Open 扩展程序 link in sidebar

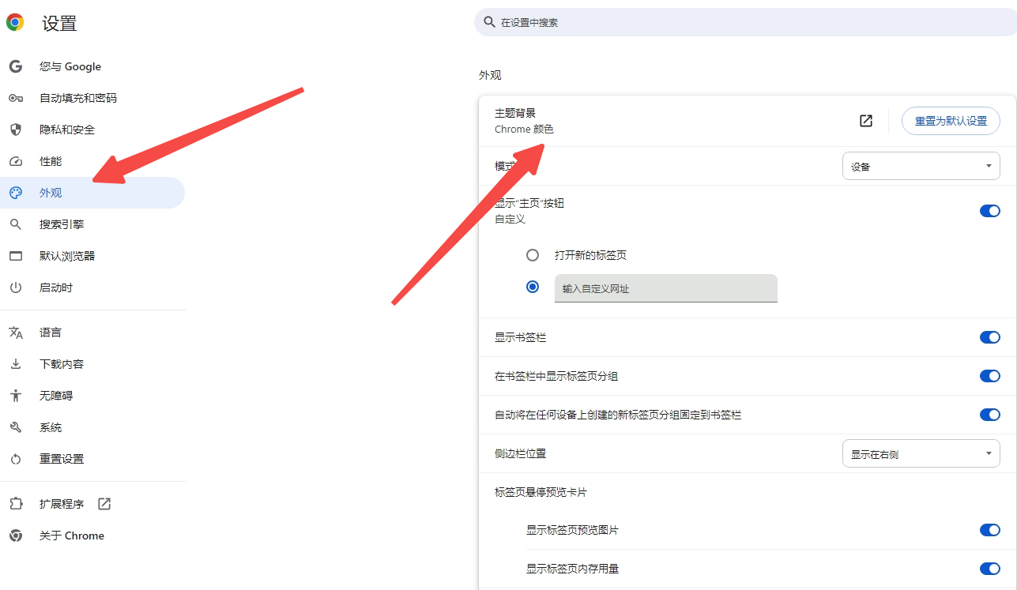tap(92, 504)
